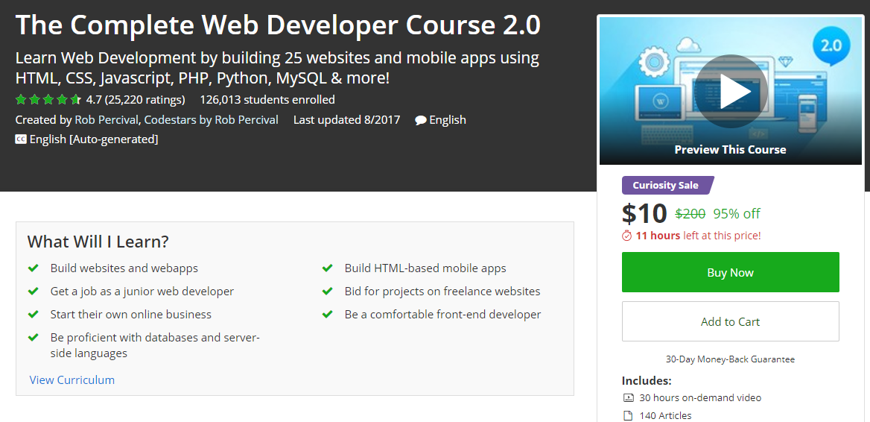Click the $10 sale price

click(x=644, y=213)
